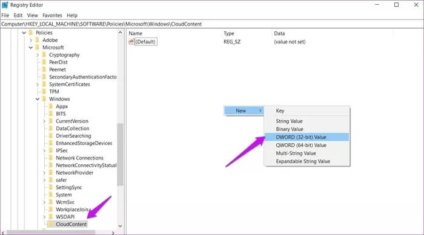Viewport: 424px width, 235px height.
Task: Click the PeerDist folder icon
Action: (x=44, y=62)
